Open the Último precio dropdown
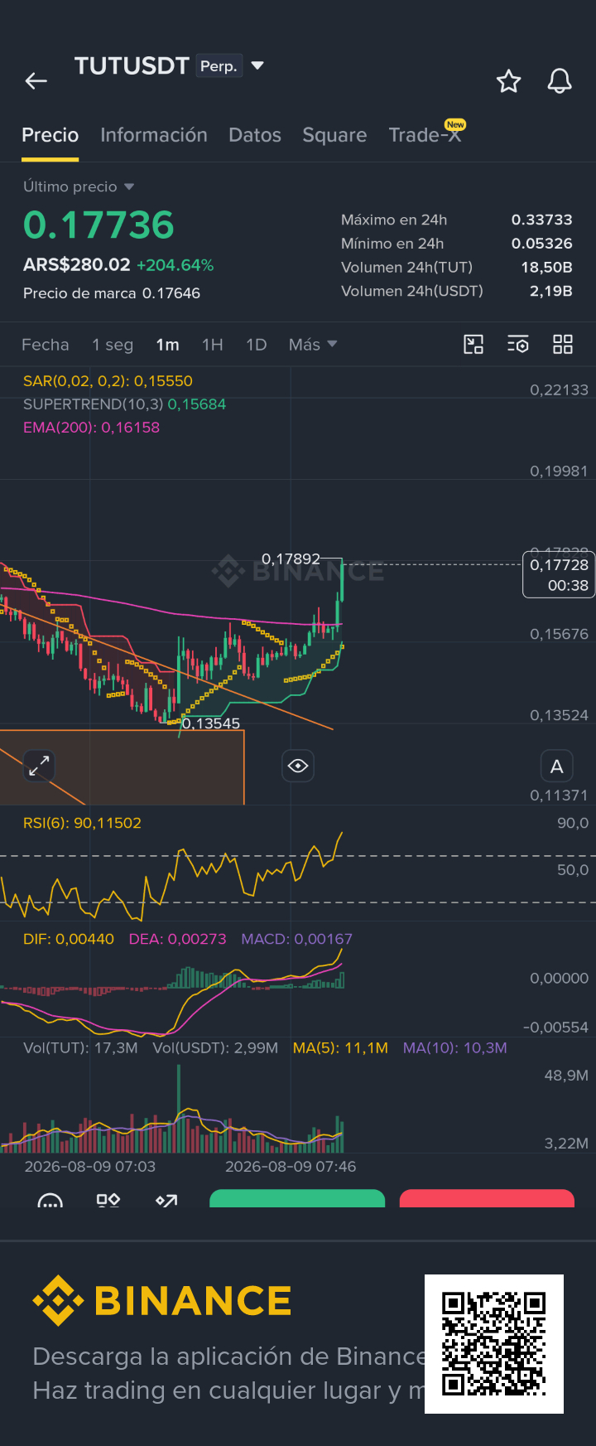Viewport: 596px width, 1446px height. pyautogui.click(x=79, y=186)
